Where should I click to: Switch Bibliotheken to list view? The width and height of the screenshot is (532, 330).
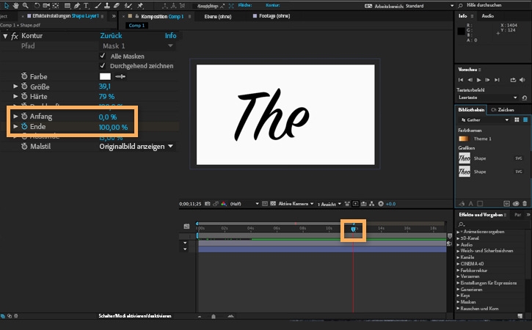[x=525, y=120]
